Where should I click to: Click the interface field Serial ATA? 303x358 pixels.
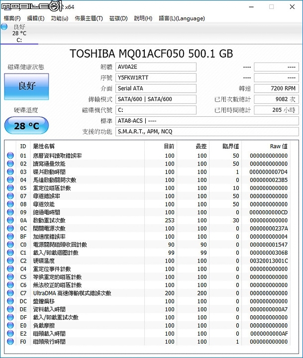[x=156, y=89]
